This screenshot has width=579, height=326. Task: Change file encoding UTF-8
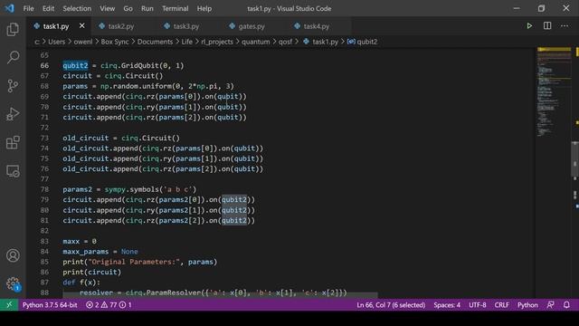click(x=478, y=305)
